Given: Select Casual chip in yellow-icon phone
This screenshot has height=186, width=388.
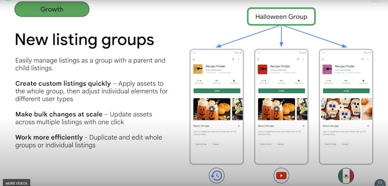Looking at the screenshot, I should pyautogui.click(x=216, y=144).
